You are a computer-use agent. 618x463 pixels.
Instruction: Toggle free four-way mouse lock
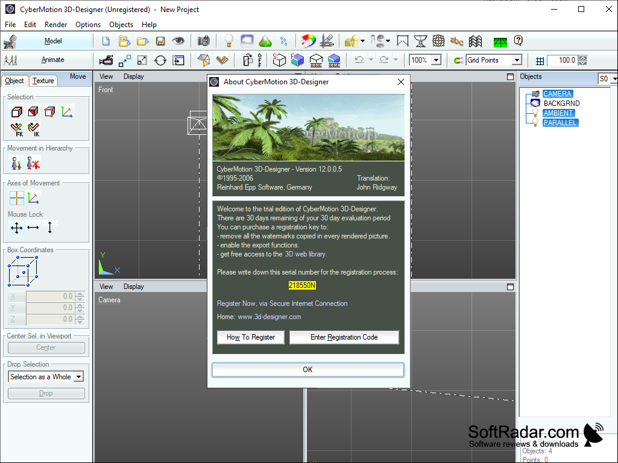point(16,228)
